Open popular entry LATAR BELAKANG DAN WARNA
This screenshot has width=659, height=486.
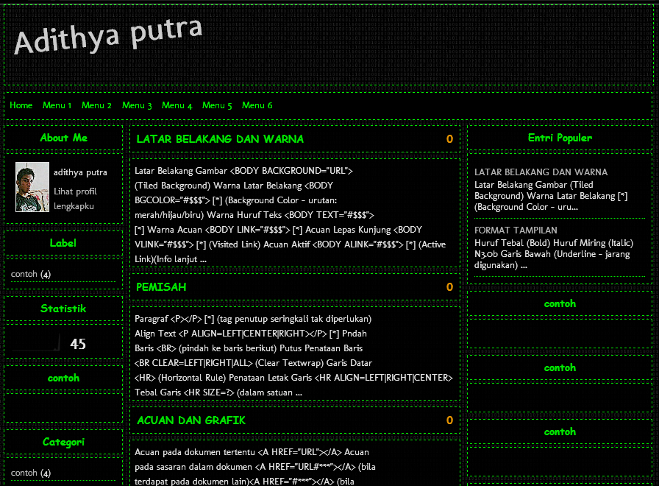click(541, 172)
